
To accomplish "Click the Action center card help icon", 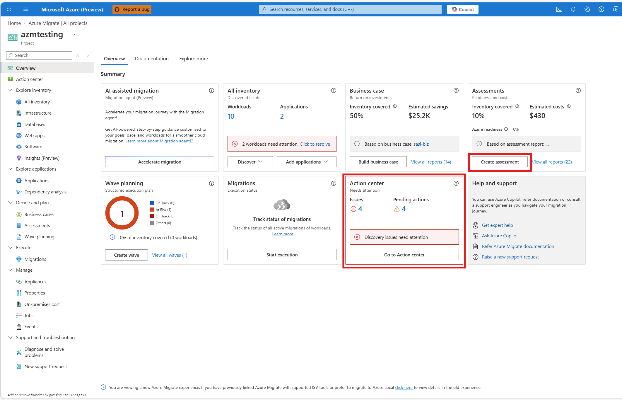I will (x=456, y=183).
